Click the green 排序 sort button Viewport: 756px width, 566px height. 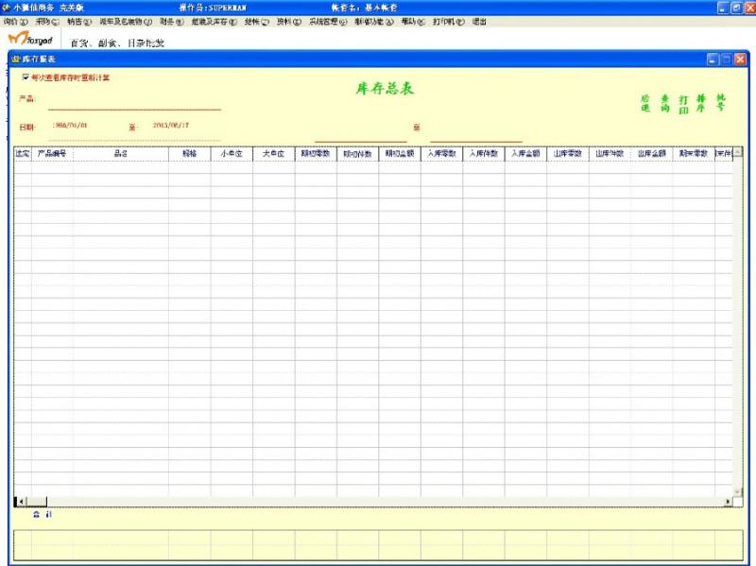tap(701, 103)
